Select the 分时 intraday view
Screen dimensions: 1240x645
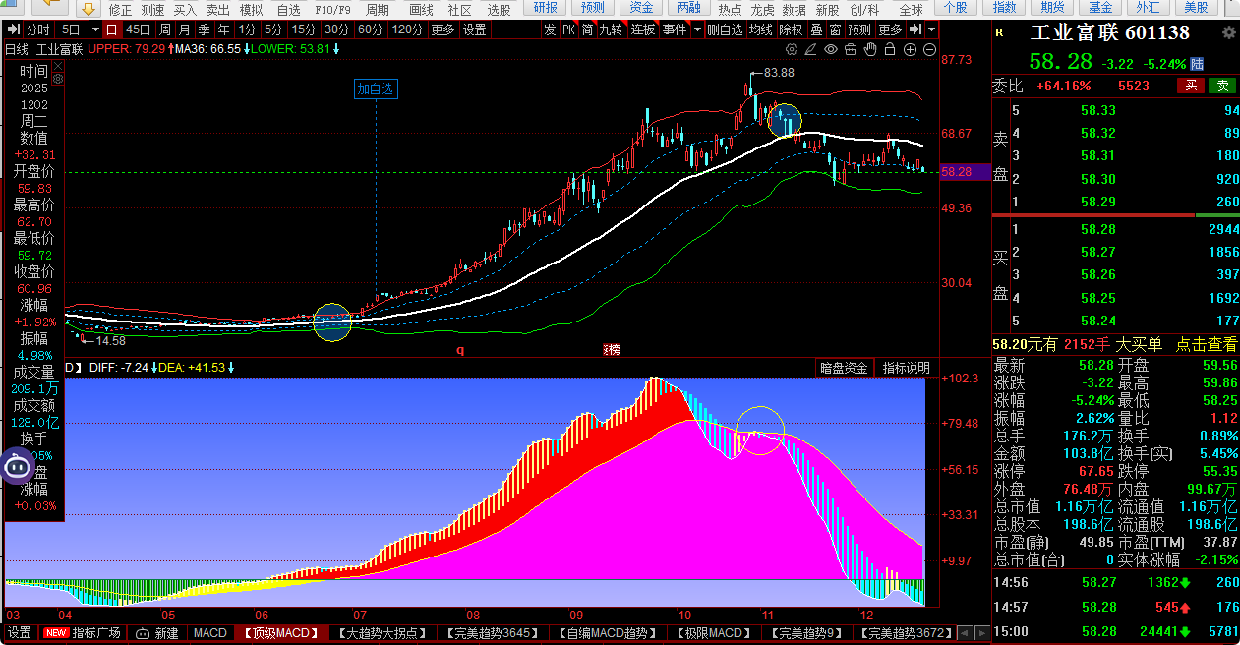37,29
